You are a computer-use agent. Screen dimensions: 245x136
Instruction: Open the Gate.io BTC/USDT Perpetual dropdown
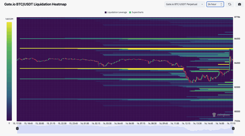[x=185, y=4]
